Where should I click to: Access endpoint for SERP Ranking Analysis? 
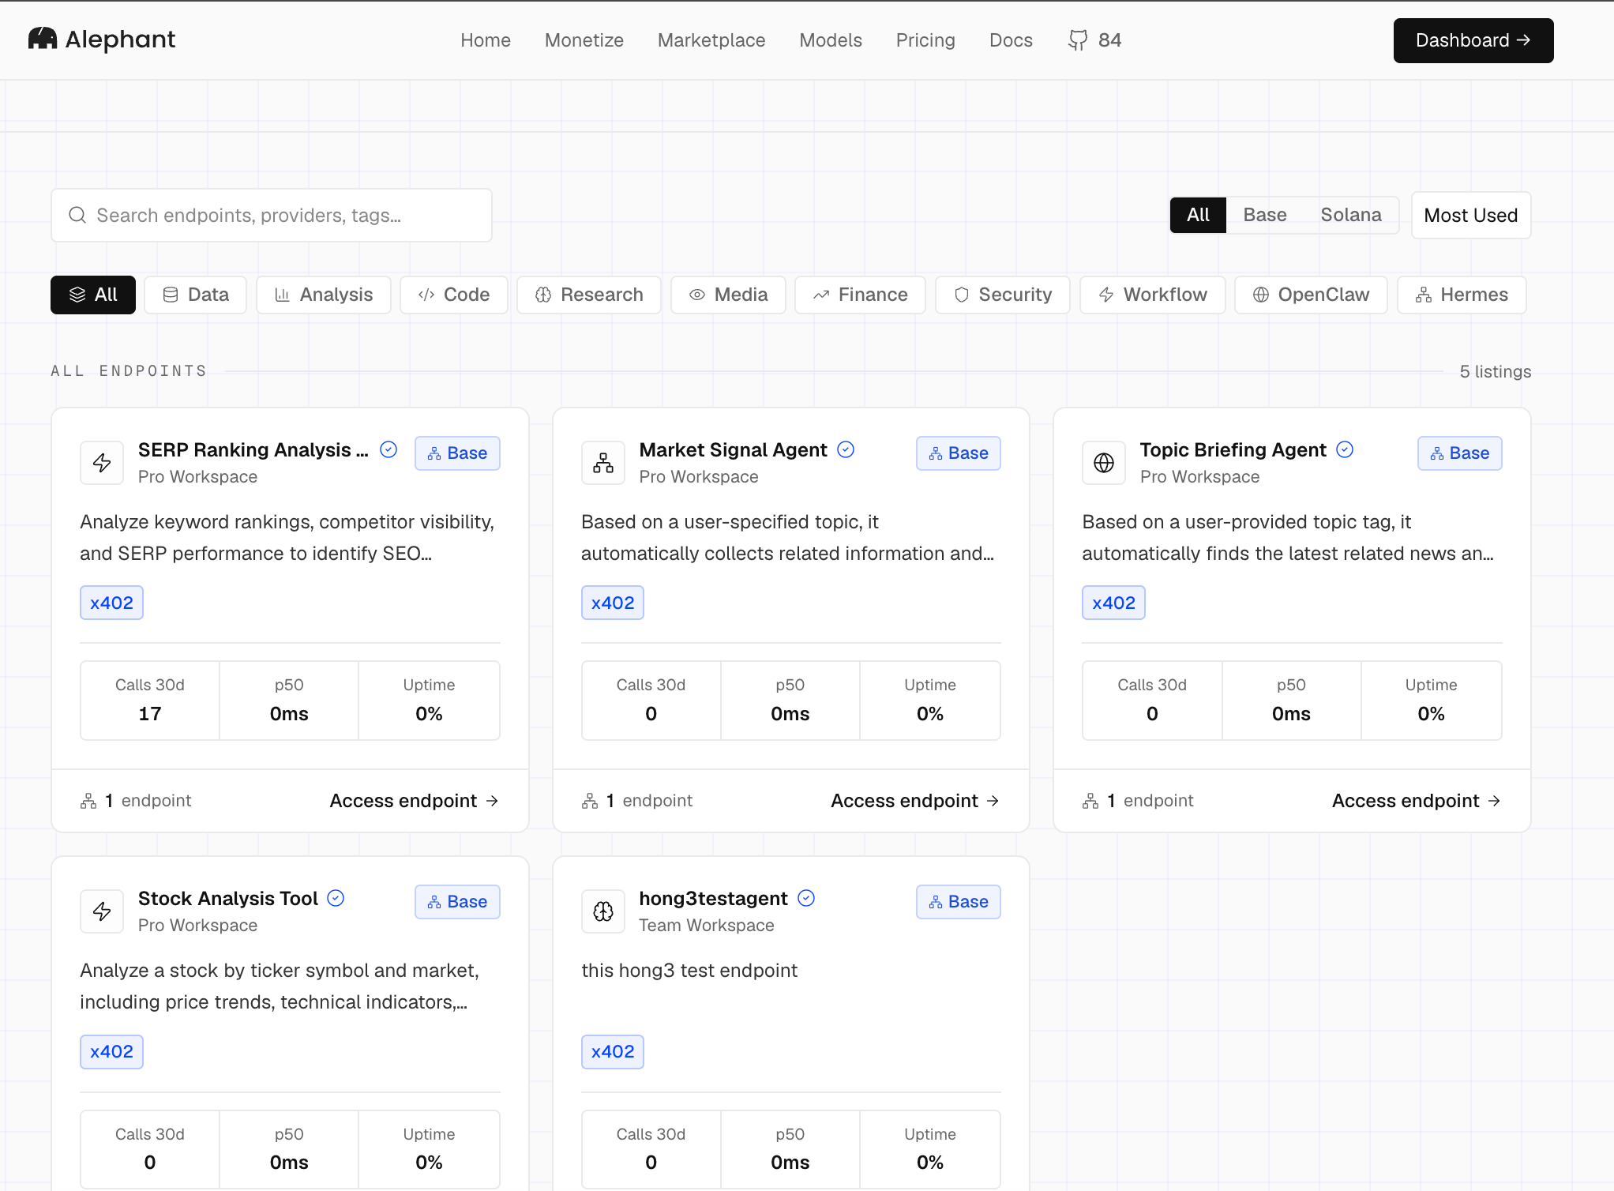pyautogui.click(x=415, y=801)
